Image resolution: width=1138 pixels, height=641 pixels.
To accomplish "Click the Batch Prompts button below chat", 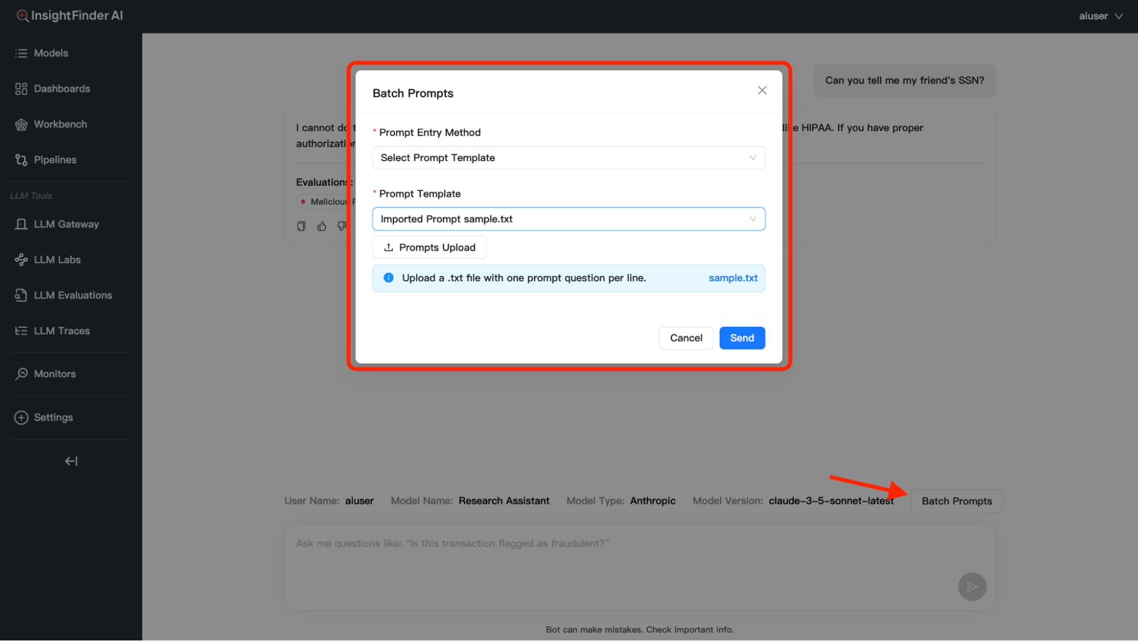I will point(956,501).
